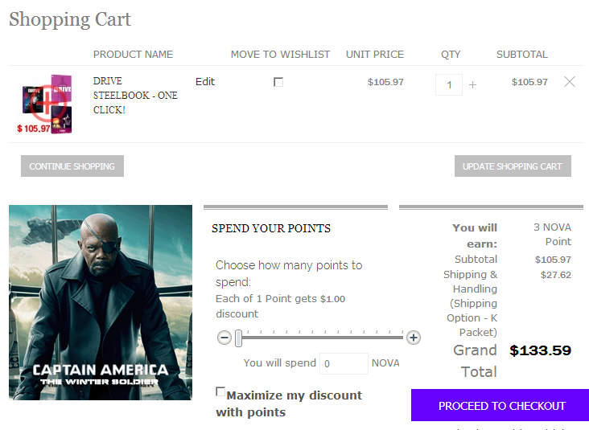
Task: Click the Unit Price column header
Action: [374, 55]
